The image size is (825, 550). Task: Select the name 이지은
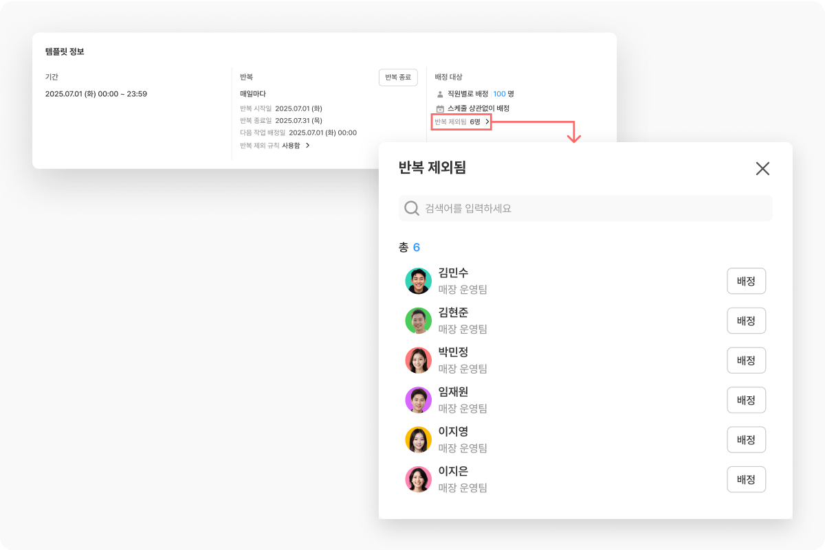point(454,472)
